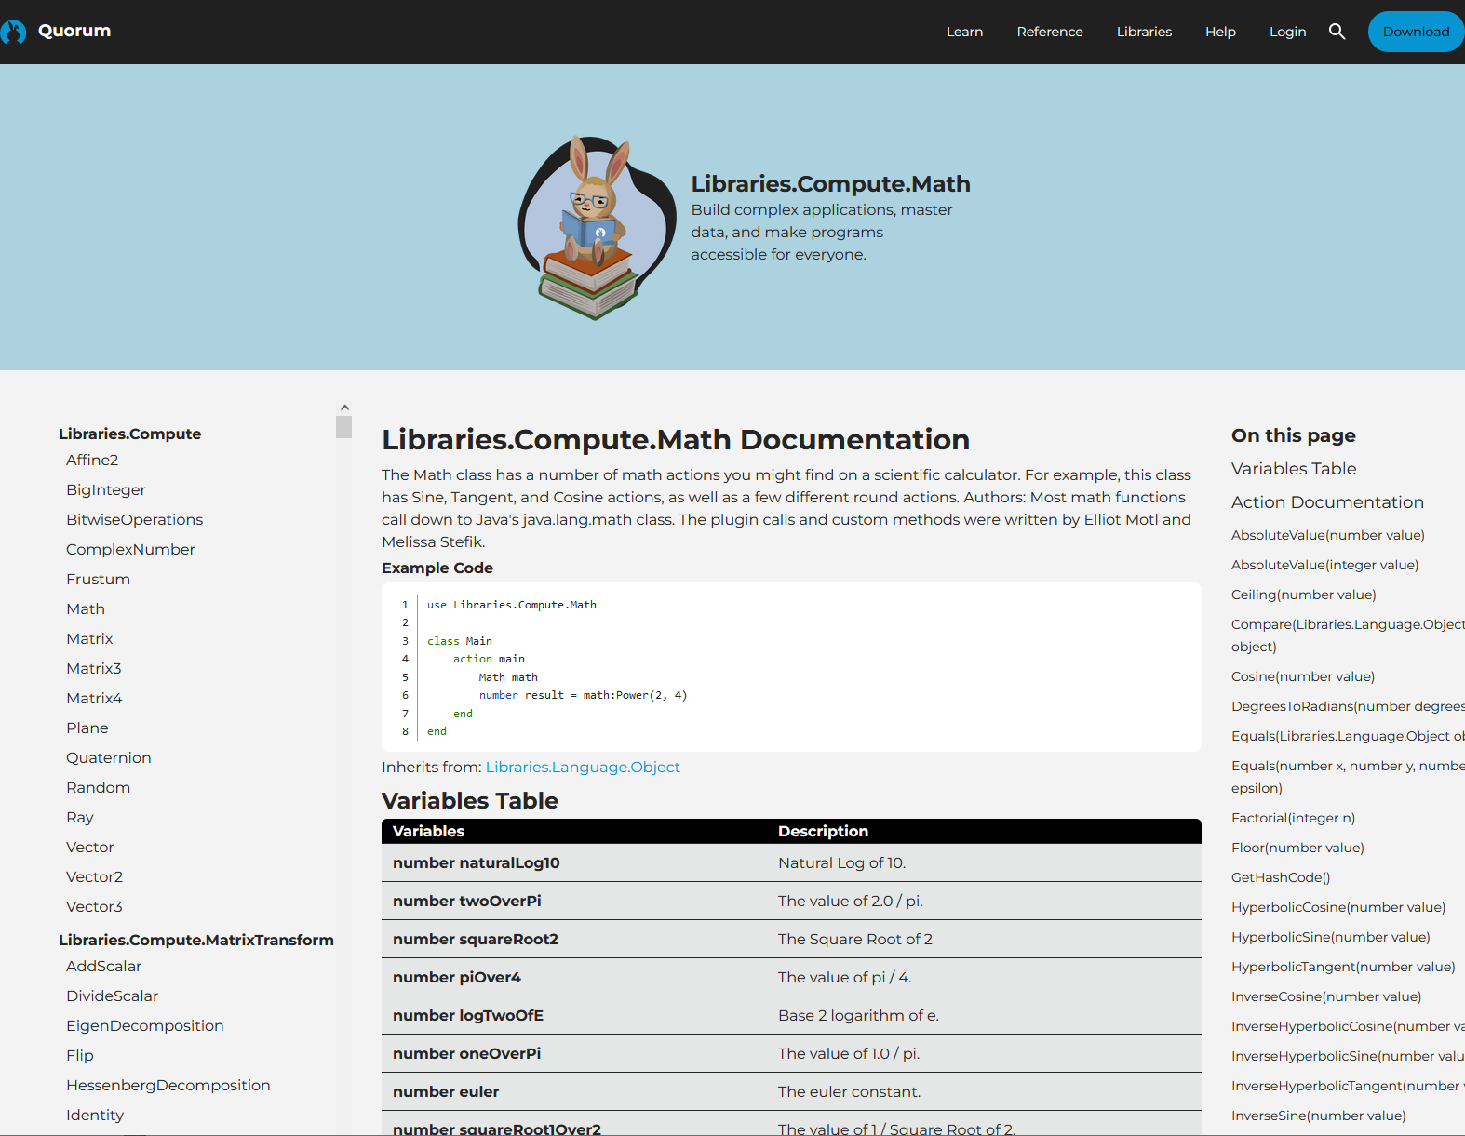Open Ray in the sidebar

[80, 817]
